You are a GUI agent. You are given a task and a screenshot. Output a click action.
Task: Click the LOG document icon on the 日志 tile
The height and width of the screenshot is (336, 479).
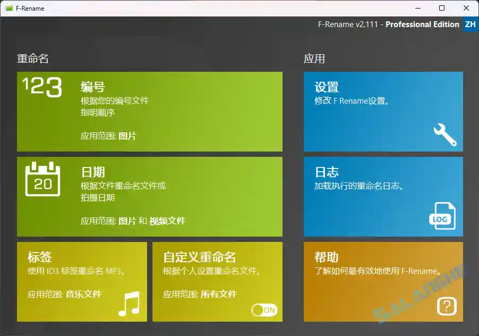442,216
